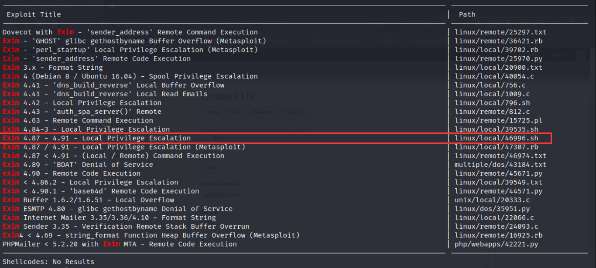Select Exim 4.87 - 4.91 Local Privilege Escalation title
596x268 pixels.
[x=96, y=138]
